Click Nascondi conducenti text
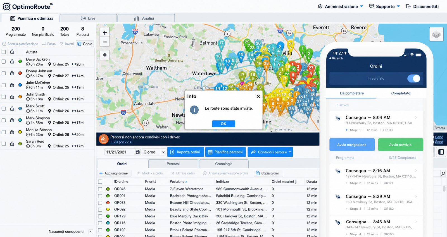Image resolution: width=447 pixels, height=237 pixels. click(66, 231)
